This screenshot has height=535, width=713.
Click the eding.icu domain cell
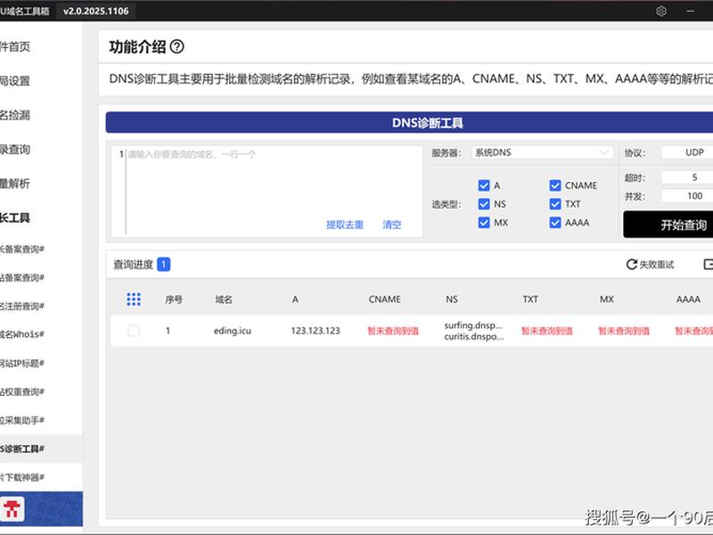(233, 331)
